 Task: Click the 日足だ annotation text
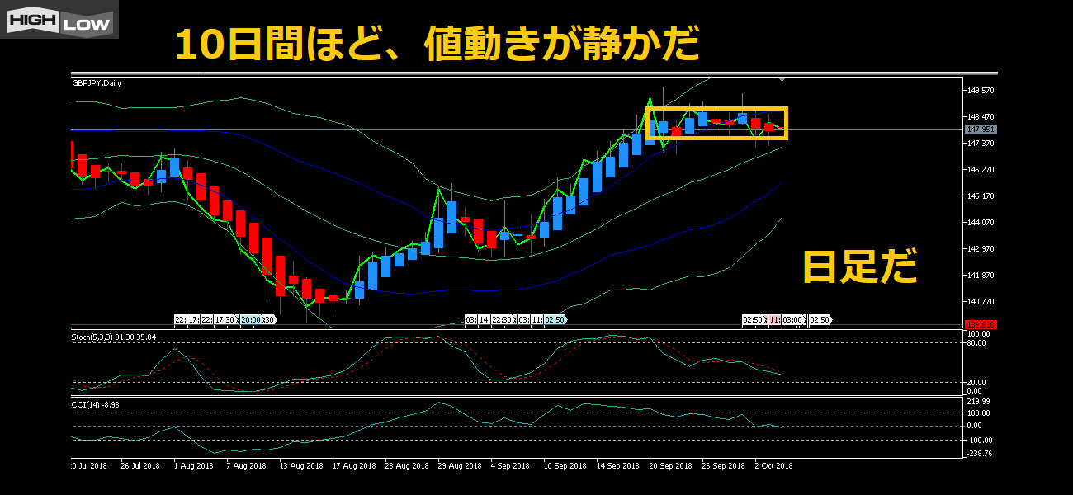(x=859, y=267)
